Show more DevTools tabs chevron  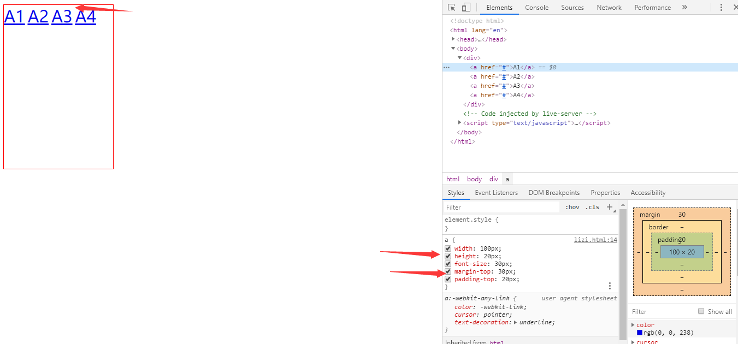(684, 7)
